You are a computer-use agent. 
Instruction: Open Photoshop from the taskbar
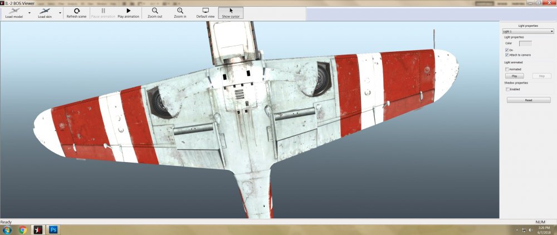(54, 229)
